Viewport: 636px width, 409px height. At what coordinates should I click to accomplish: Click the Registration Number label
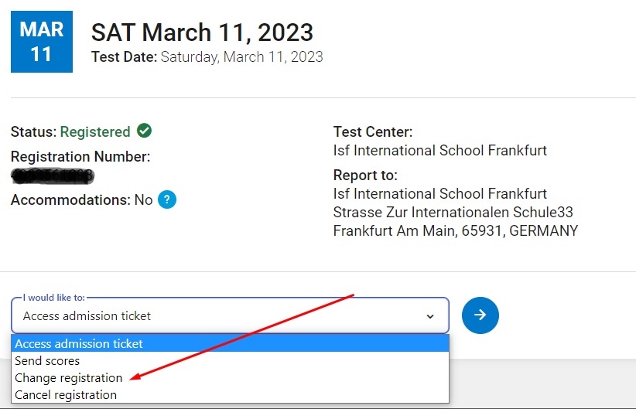coord(80,157)
